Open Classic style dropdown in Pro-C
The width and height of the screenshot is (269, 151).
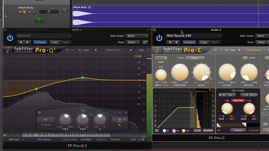click(x=195, y=58)
